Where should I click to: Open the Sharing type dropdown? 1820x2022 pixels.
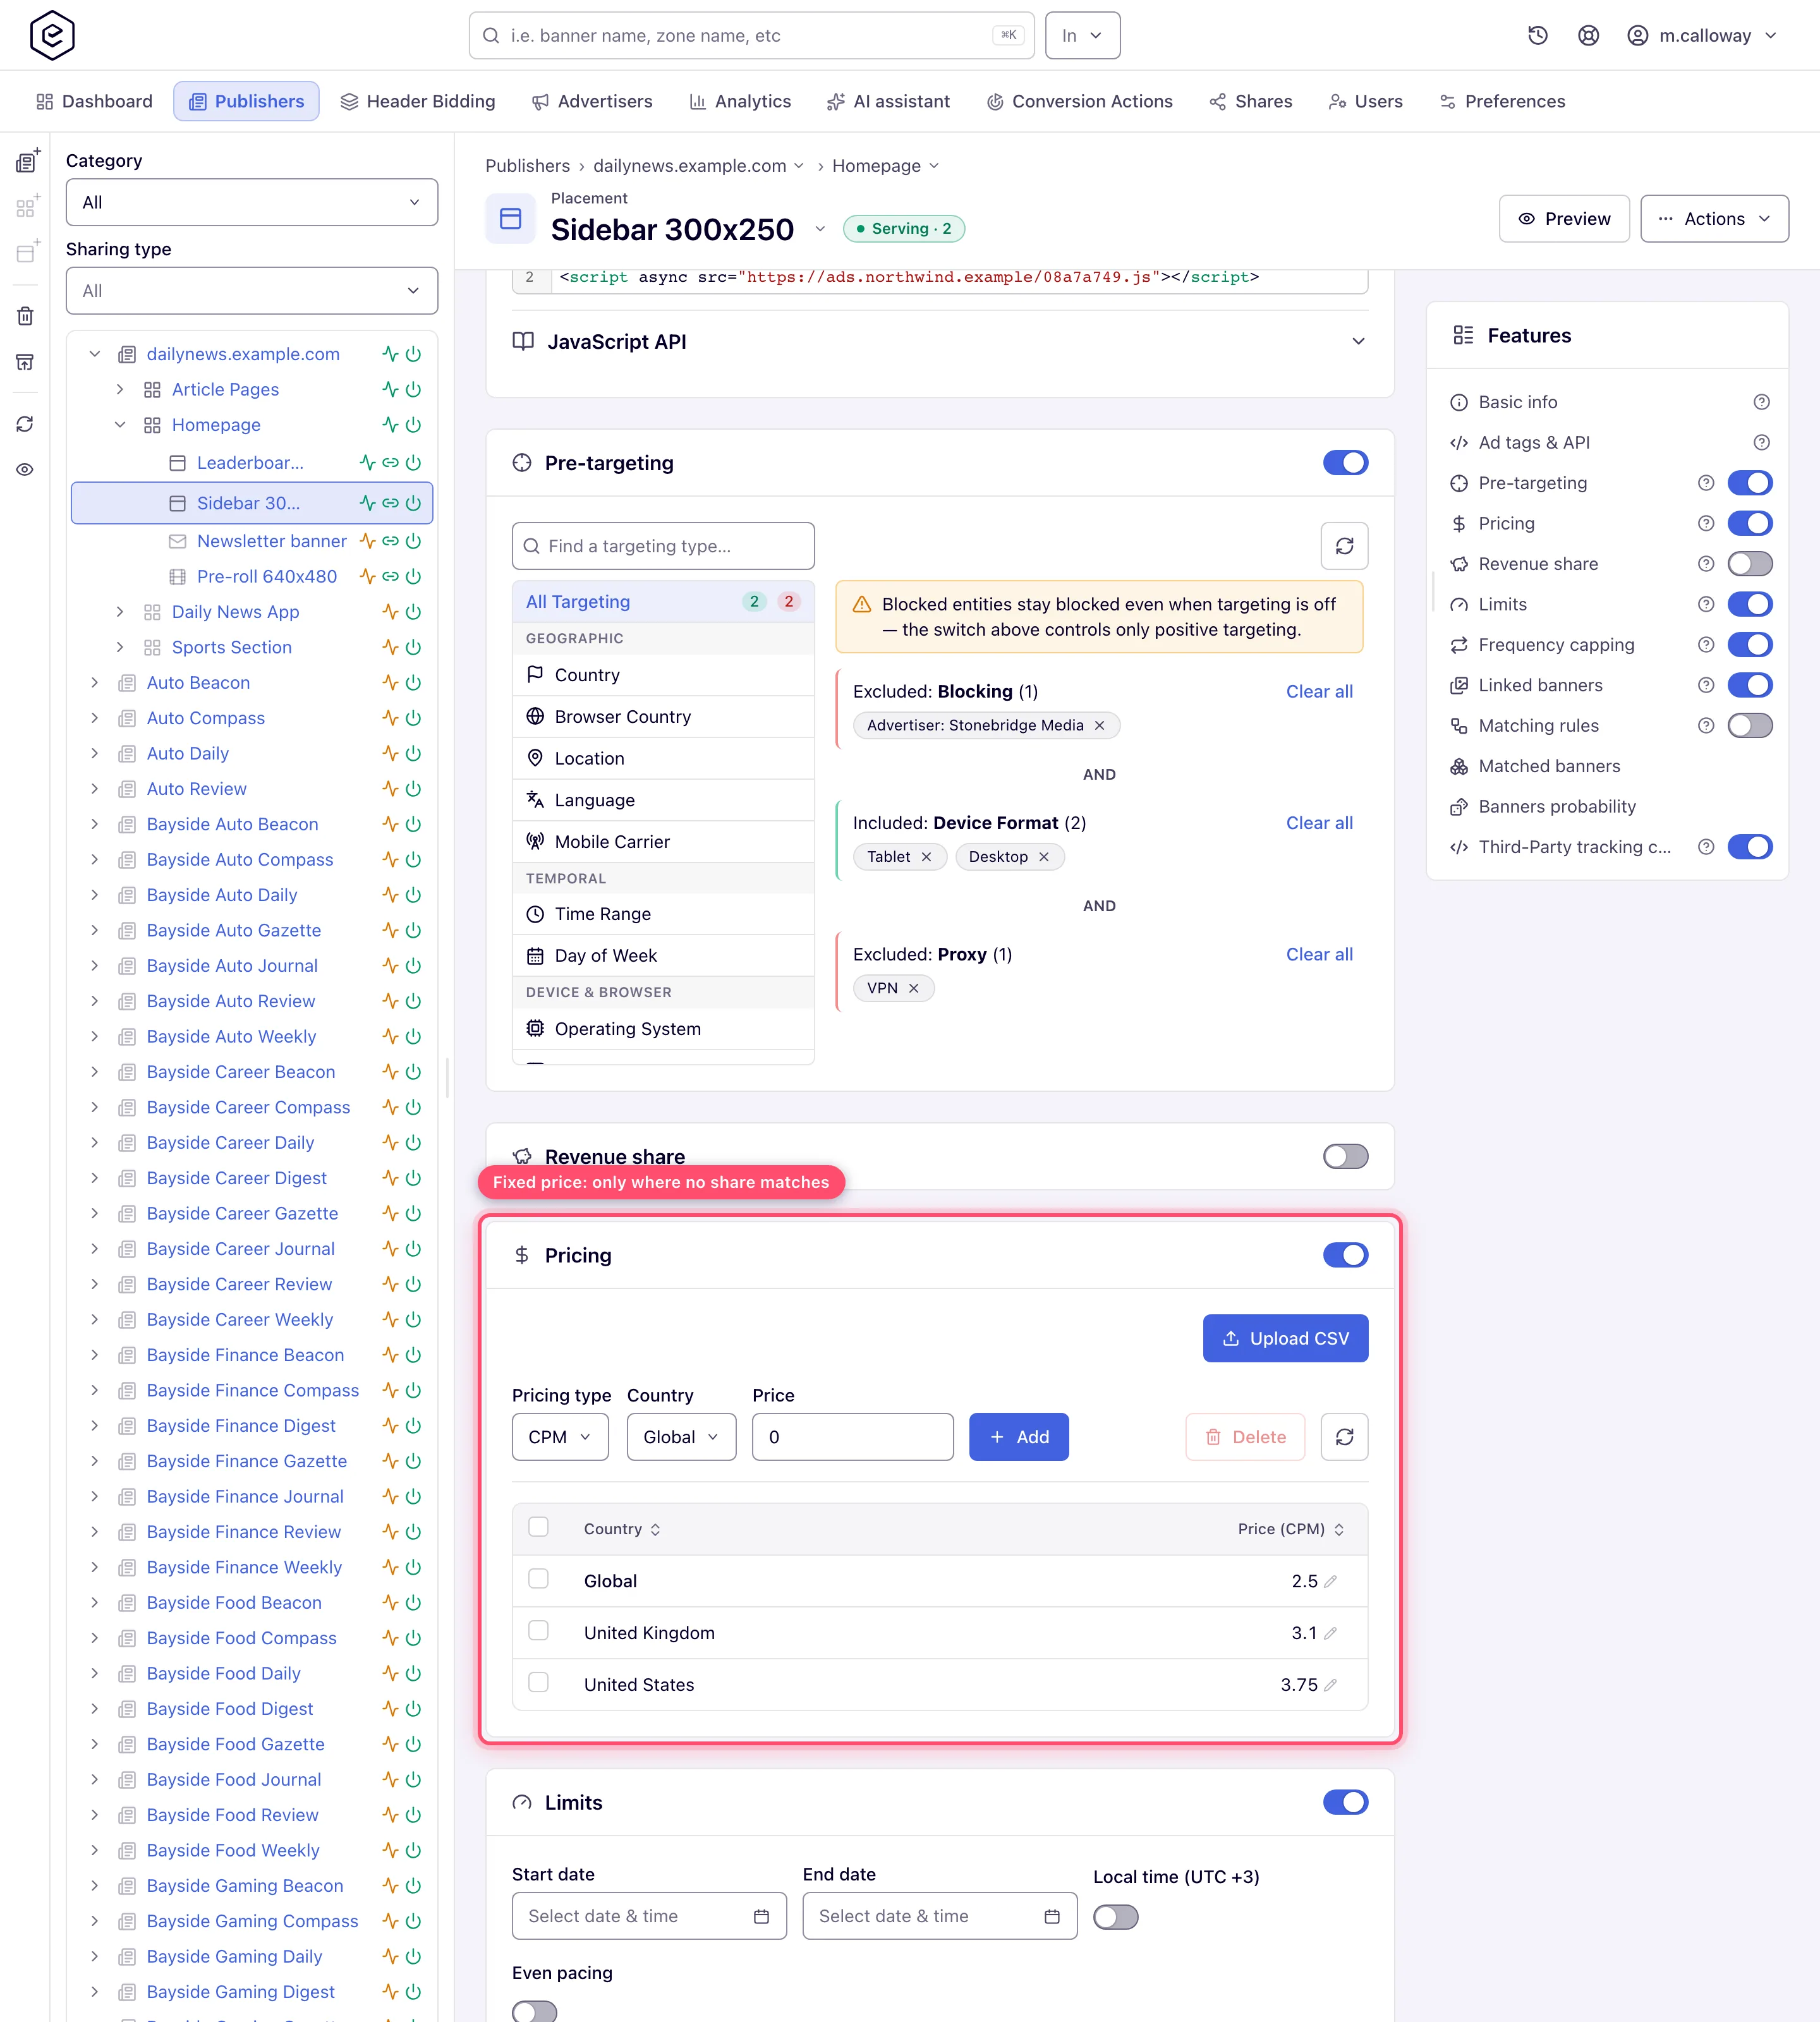[x=252, y=291]
